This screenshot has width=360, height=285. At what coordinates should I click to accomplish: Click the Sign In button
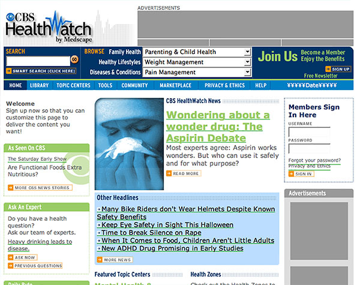(301, 174)
